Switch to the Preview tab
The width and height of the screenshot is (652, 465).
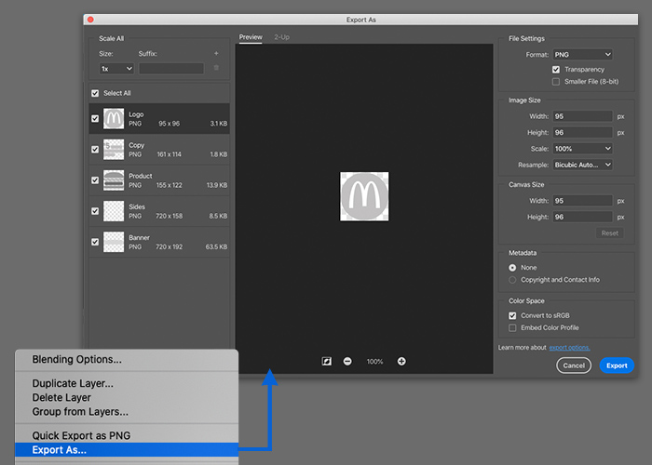251,37
